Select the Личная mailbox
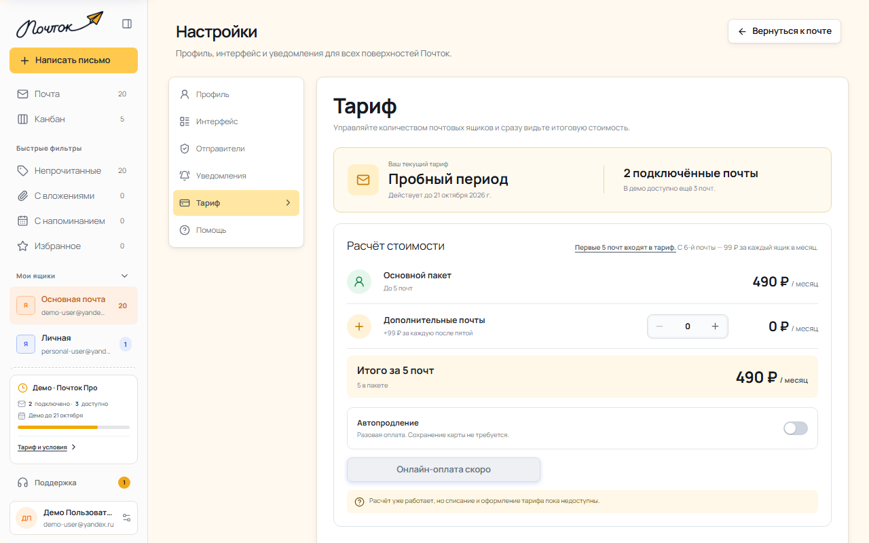The height and width of the screenshot is (543, 869). click(73, 344)
